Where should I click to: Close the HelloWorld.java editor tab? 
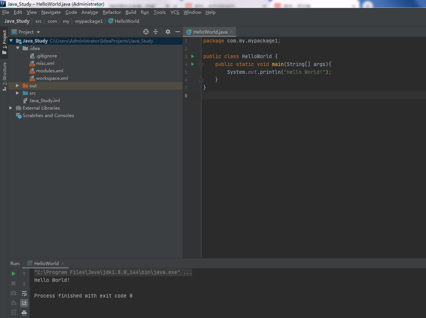(x=232, y=32)
